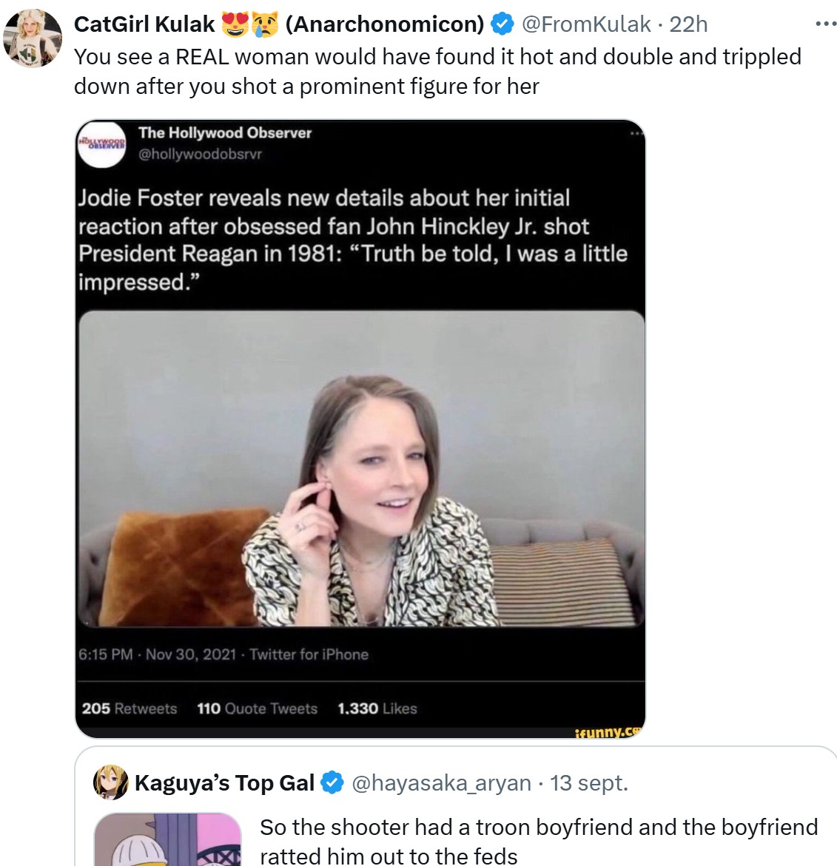Open the quoted tweet's cartoon thumbnail

[x=168, y=840]
